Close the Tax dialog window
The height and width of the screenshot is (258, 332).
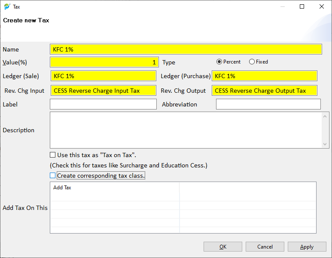322,6
